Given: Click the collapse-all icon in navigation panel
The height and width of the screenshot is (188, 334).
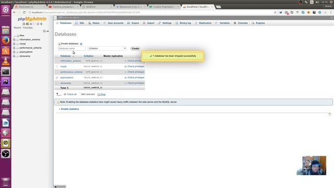Looking at the screenshot, I should [44, 31].
